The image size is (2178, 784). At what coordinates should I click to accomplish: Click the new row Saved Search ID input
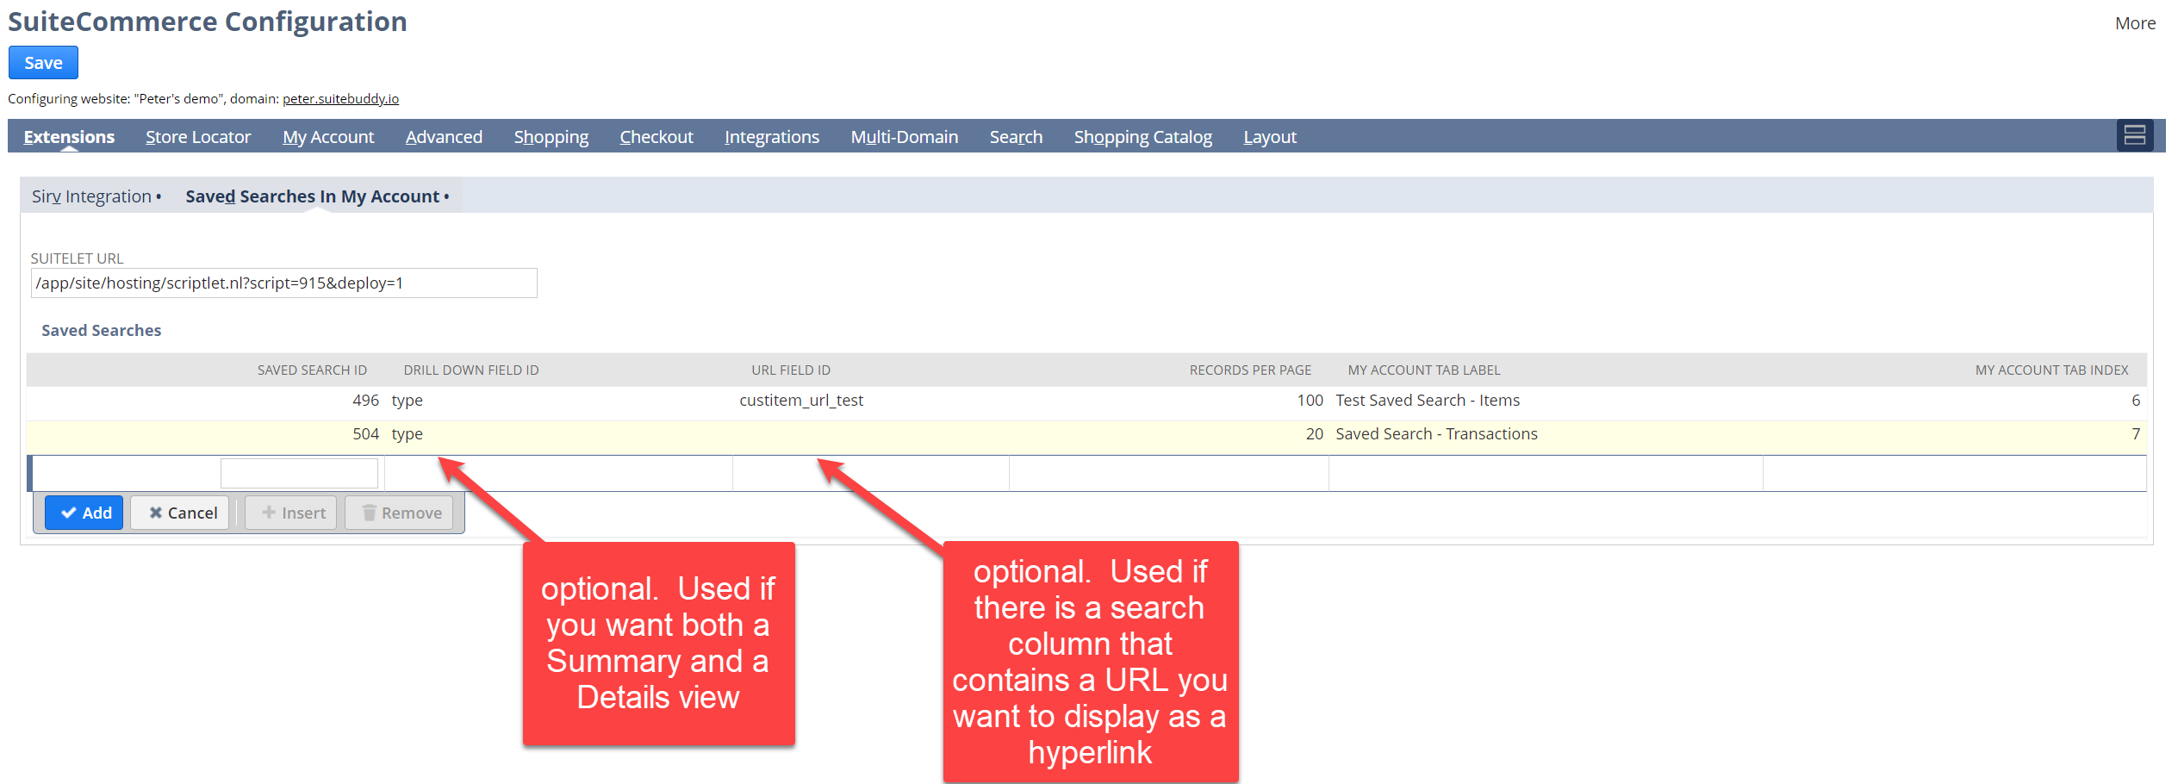pos(299,473)
